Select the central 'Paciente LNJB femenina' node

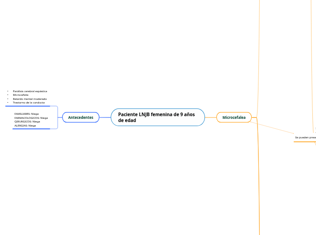point(157,117)
